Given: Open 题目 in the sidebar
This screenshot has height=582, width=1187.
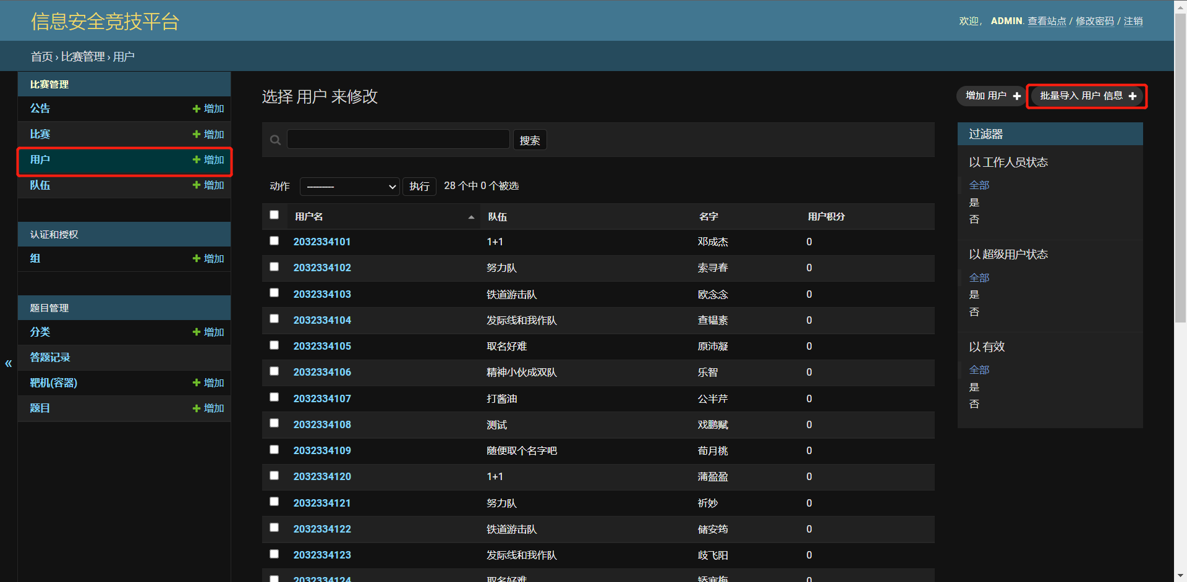Looking at the screenshot, I should (x=40, y=408).
